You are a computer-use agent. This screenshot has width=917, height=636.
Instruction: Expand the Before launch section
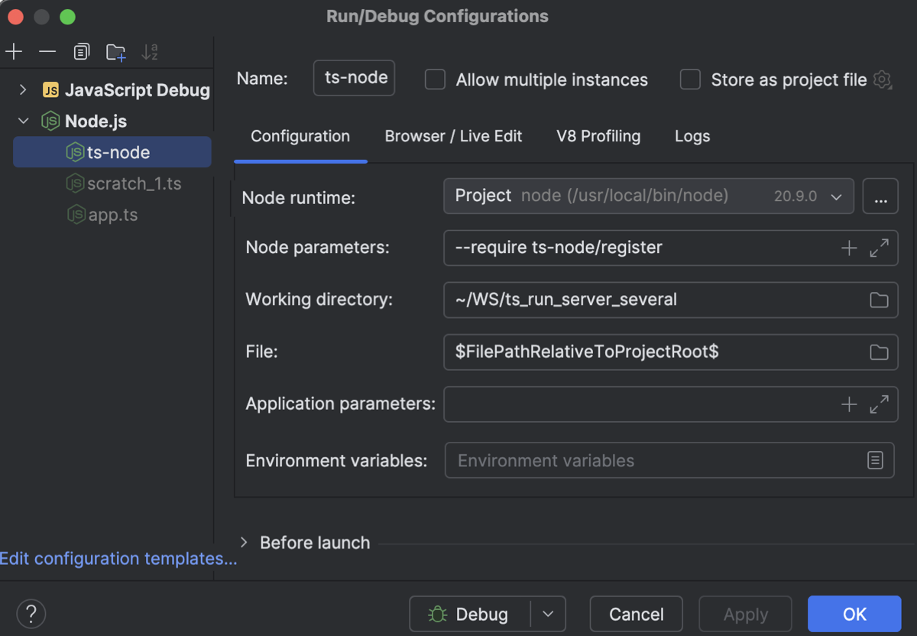point(244,542)
